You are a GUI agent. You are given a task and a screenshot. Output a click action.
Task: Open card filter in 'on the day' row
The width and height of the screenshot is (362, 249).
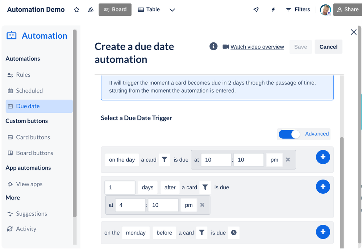pos(165,160)
